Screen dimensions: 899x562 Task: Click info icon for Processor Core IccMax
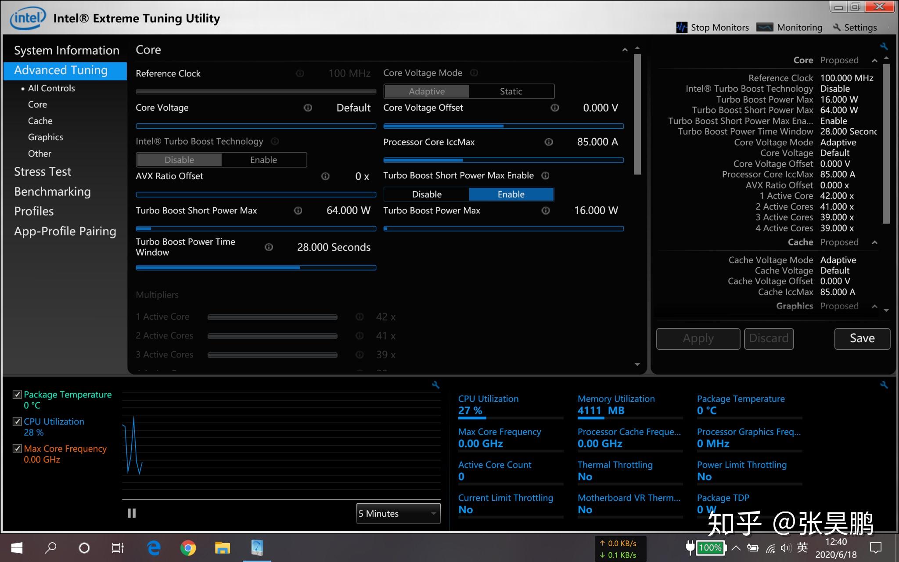point(549,142)
